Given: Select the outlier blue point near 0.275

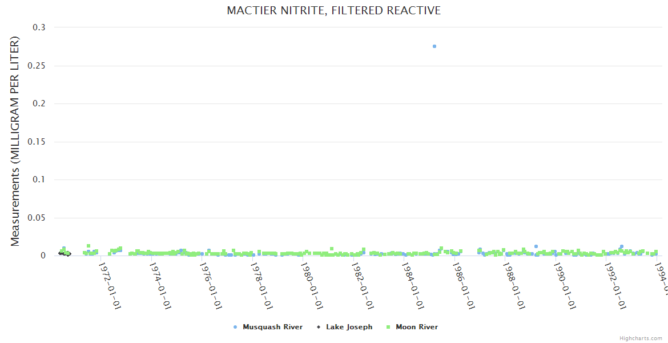Looking at the screenshot, I should pyautogui.click(x=434, y=46).
